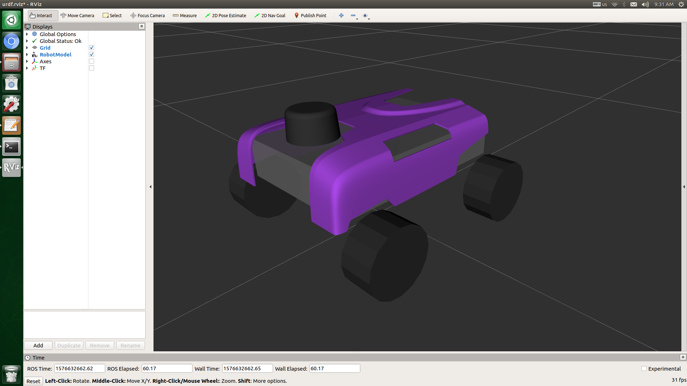Enable the Axes display checkbox
Viewport: 687px width, 386px height.
pos(92,61)
